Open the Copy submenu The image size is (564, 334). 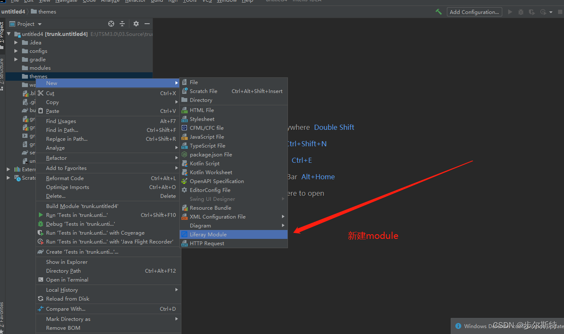108,102
